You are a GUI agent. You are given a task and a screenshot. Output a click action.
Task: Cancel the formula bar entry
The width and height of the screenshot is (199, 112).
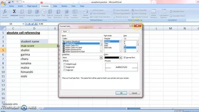coord(30,24)
